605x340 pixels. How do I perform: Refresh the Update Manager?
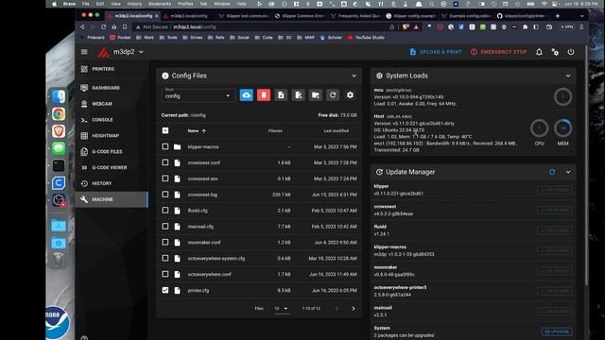(x=552, y=172)
